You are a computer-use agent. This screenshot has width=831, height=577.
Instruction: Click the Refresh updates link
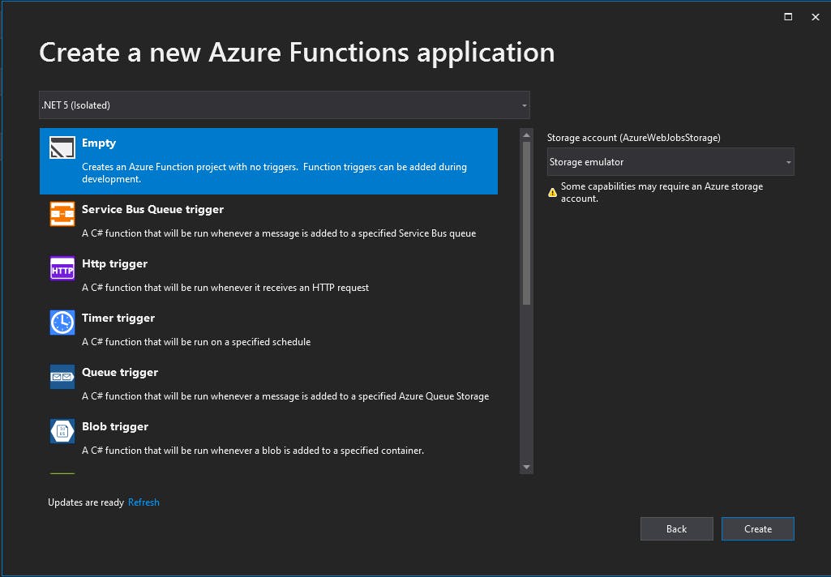[143, 502]
